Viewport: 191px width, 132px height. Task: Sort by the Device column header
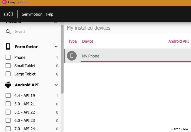88,41
